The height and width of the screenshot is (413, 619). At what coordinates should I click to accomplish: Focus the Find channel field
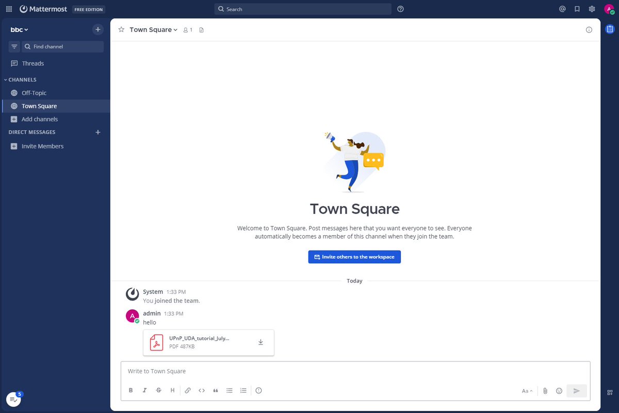click(x=62, y=46)
